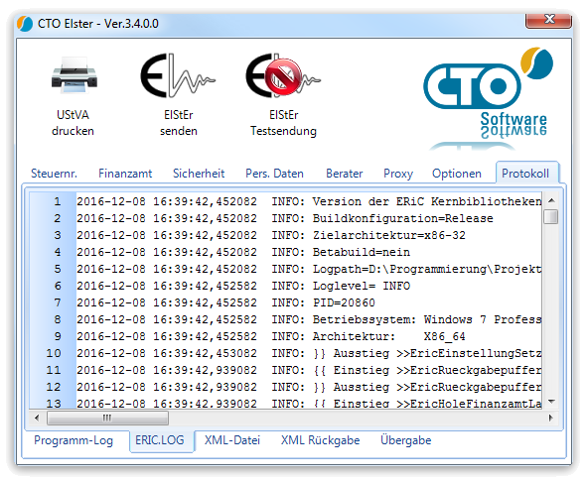Click the UStVA drucken printer icon
Image resolution: width=588 pixels, height=481 pixels.
[73, 75]
